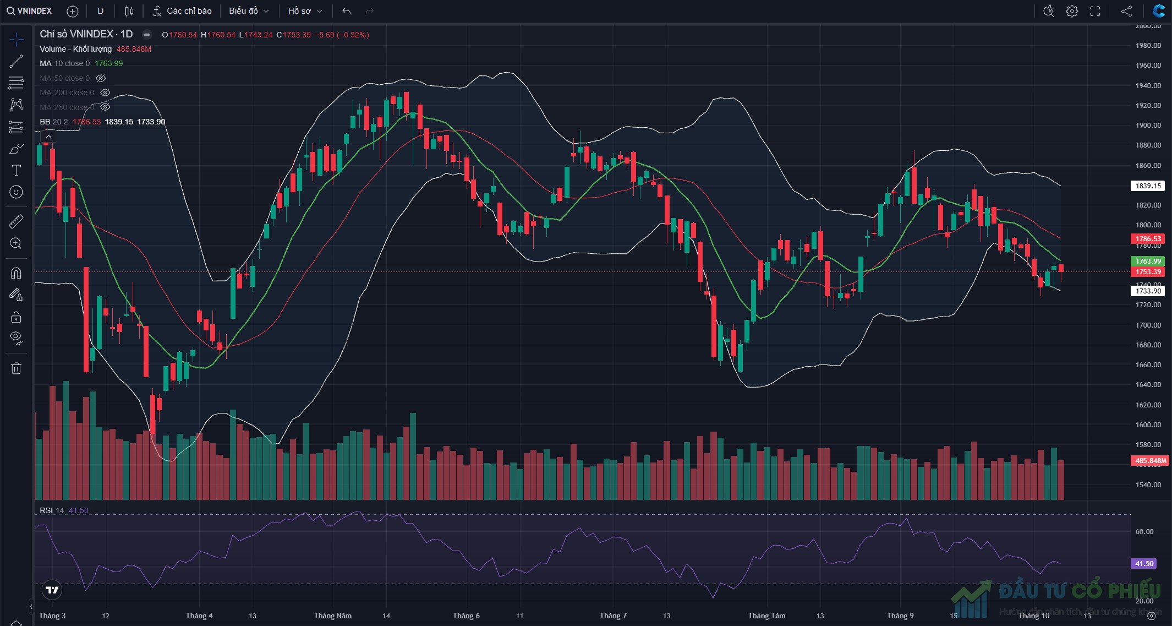1172x626 pixels.
Task: Show the hidden MA 250 indicator
Action: (x=105, y=107)
